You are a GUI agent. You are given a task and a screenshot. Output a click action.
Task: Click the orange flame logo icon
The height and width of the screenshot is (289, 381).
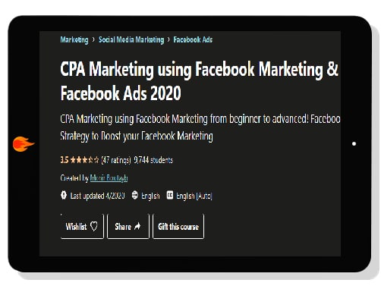(x=23, y=144)
